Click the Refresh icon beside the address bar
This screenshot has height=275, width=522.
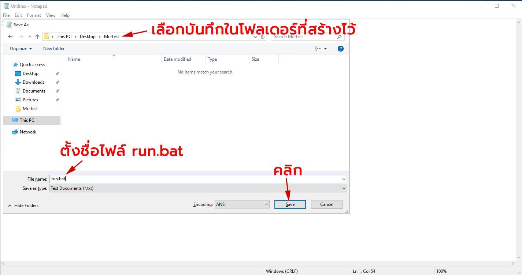point(262,36)
